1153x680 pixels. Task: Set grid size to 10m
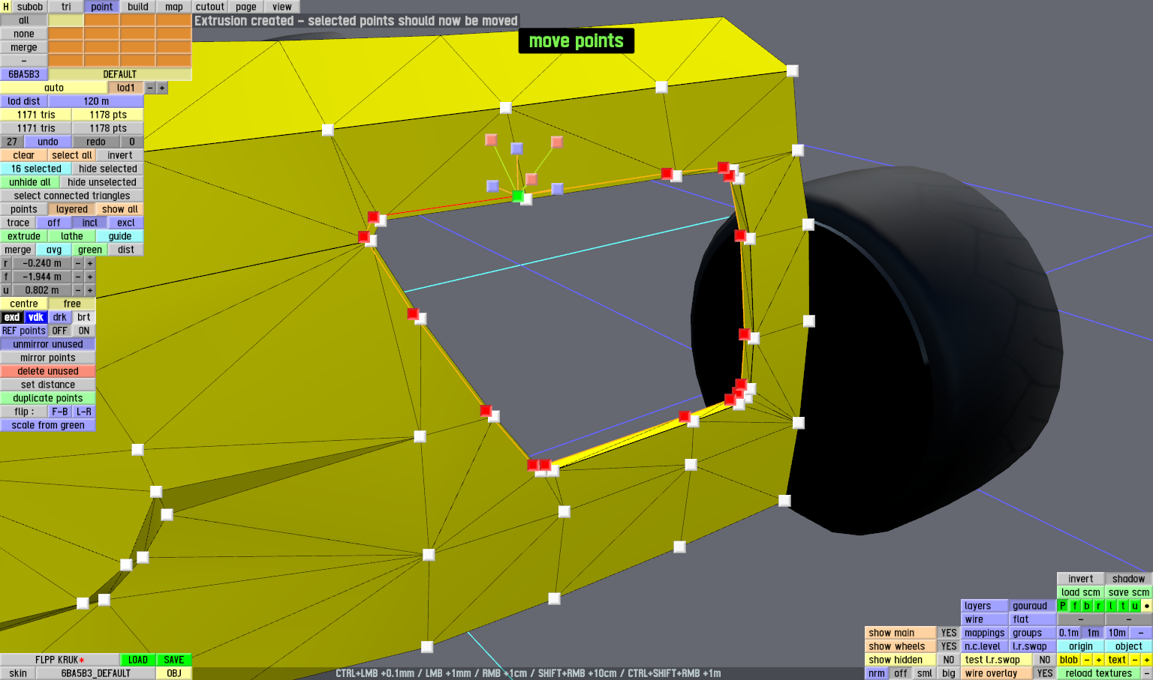(x=1117, y=633)
